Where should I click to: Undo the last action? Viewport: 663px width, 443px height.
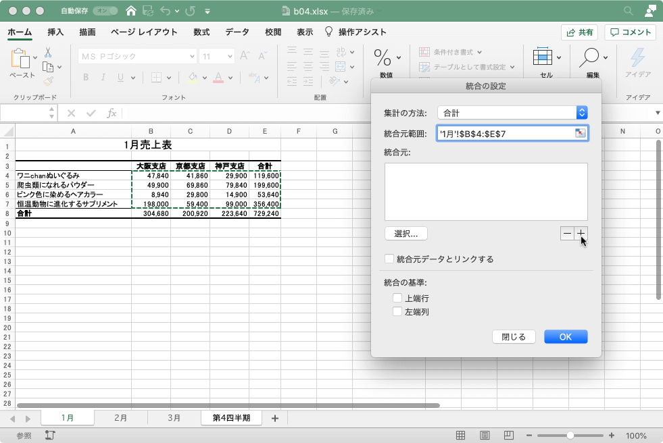(x=166, y=11)
